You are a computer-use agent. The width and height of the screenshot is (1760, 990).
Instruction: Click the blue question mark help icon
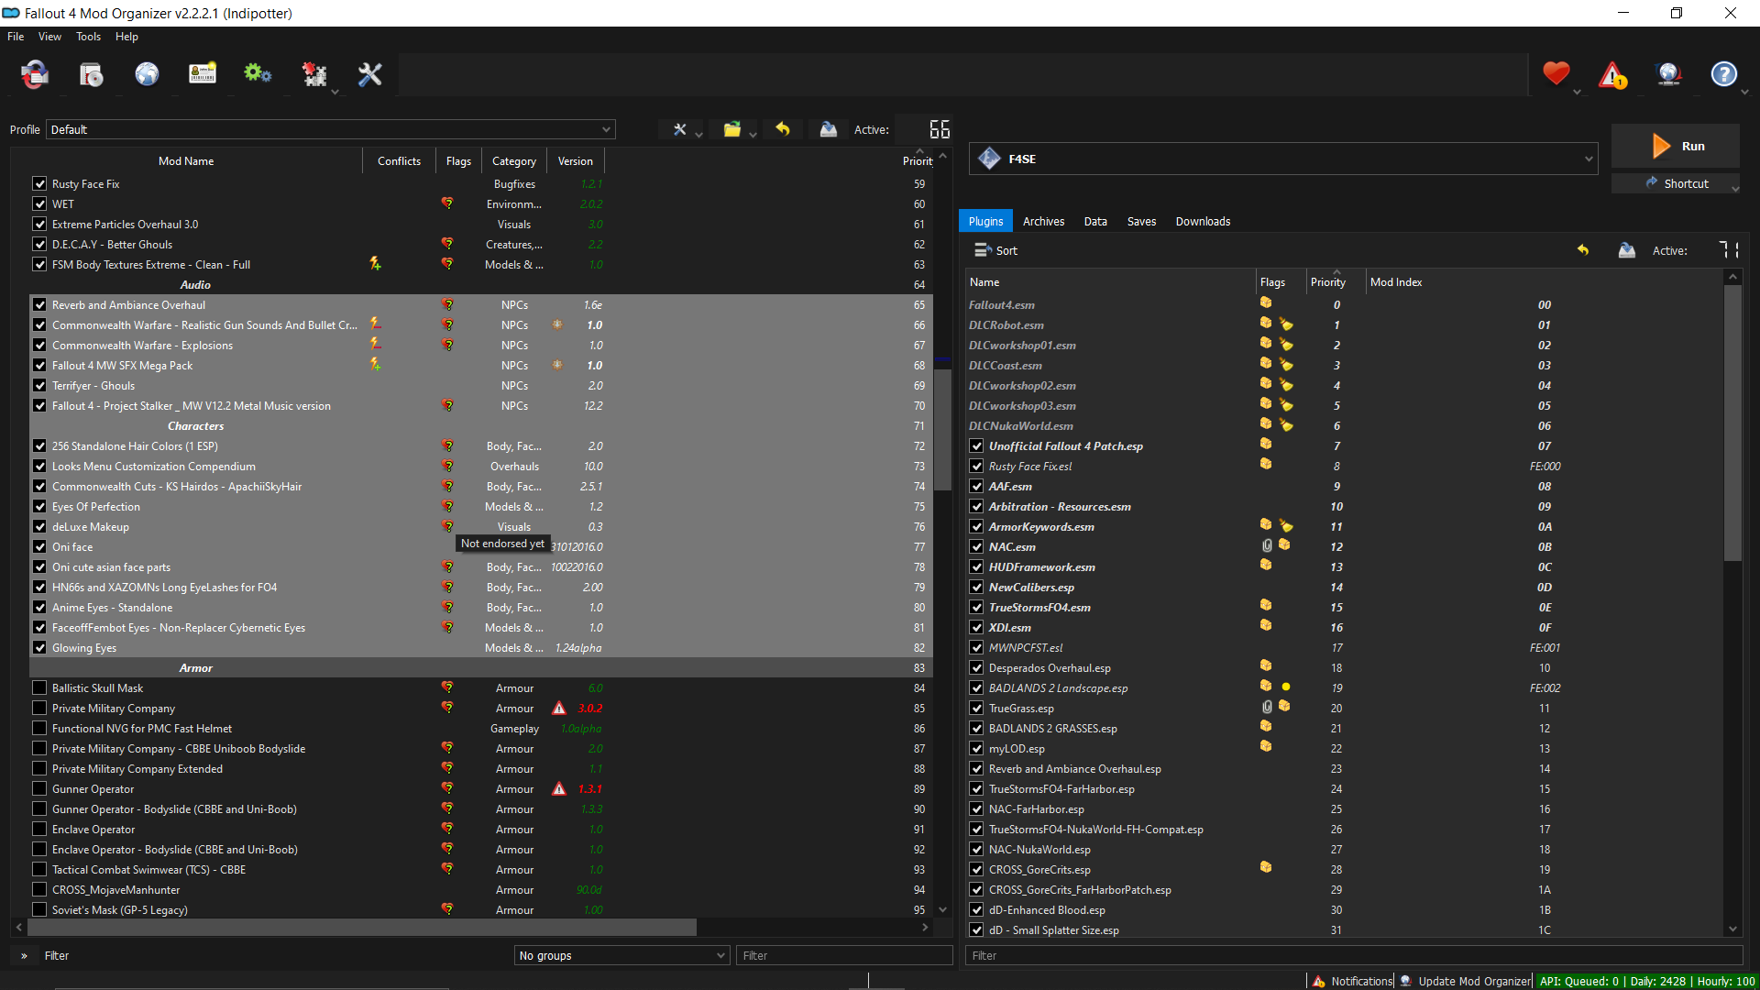[1724, 74]
